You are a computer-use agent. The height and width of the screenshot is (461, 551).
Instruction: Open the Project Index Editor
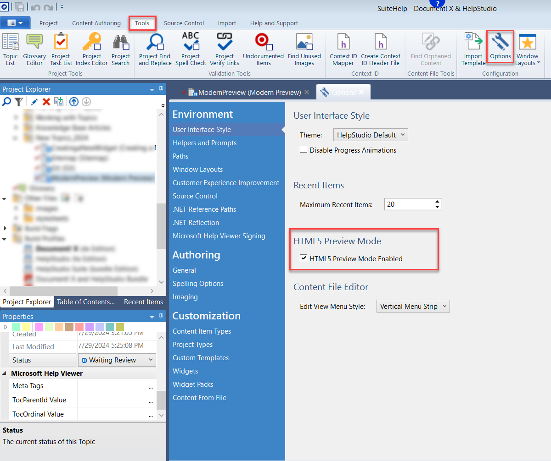92,49
